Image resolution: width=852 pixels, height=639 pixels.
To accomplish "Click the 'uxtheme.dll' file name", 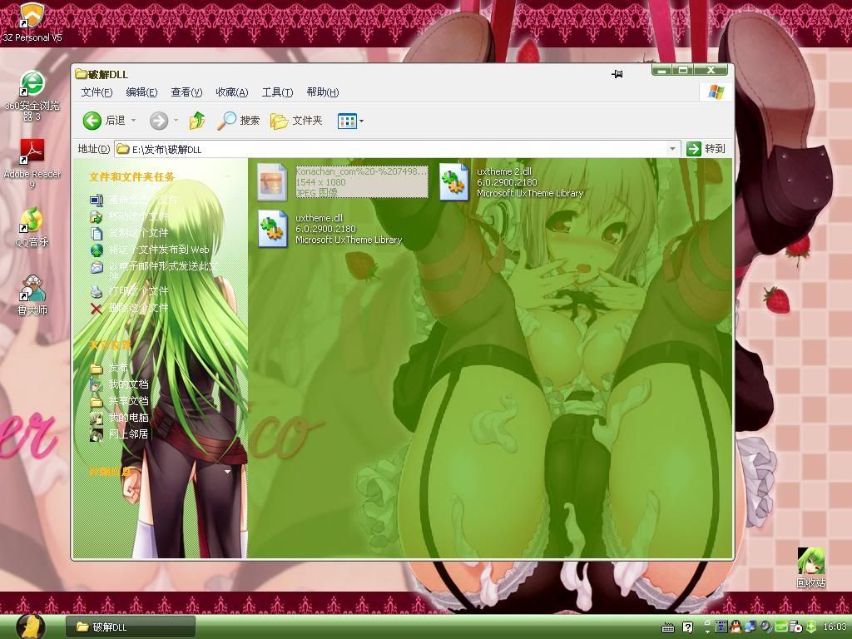I will (319, 218).
